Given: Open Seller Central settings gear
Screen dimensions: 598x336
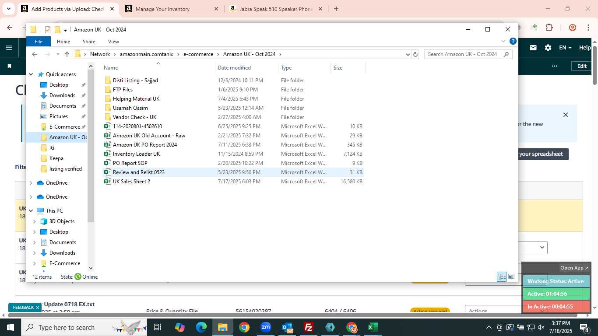Looking at the screenshot, I should [x=548, y=48].
